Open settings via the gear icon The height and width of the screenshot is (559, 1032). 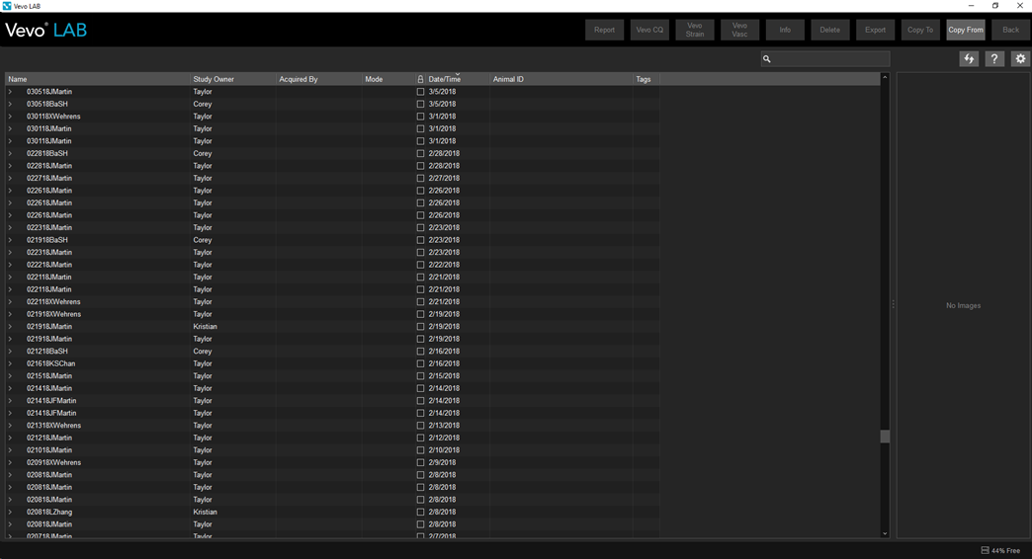[x=1020, y=58]
